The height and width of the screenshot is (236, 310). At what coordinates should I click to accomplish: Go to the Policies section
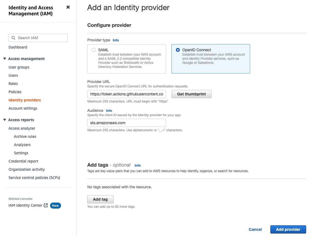tap(15, 92)
